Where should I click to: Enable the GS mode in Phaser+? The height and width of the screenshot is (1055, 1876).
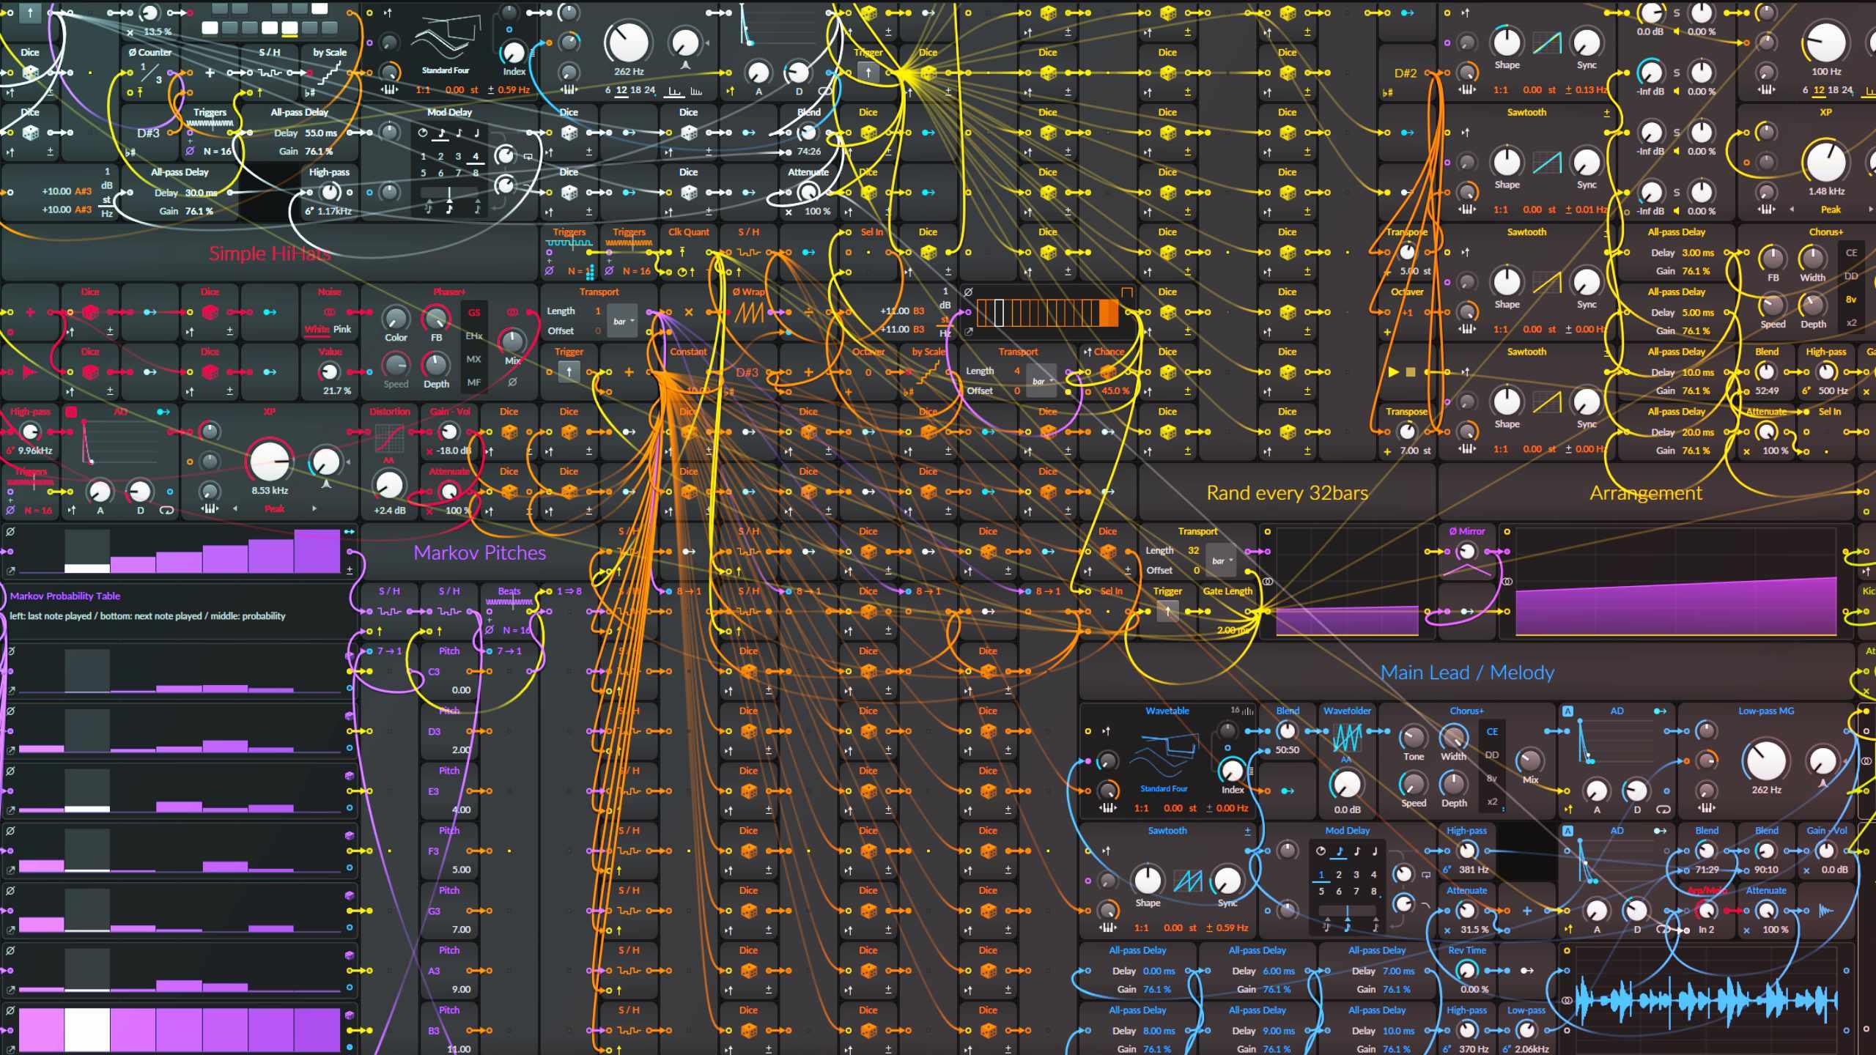click(x=474, y=313)
